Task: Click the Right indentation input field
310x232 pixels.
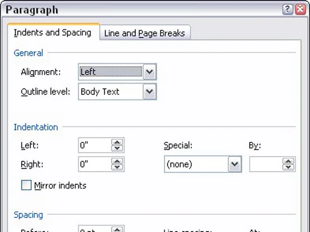Action: point(95,164)
